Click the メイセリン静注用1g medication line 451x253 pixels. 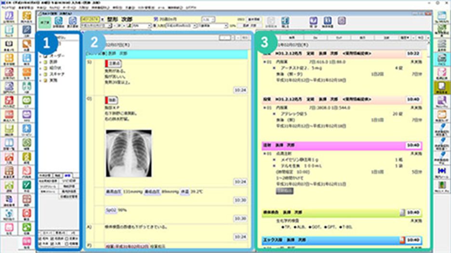299,160
